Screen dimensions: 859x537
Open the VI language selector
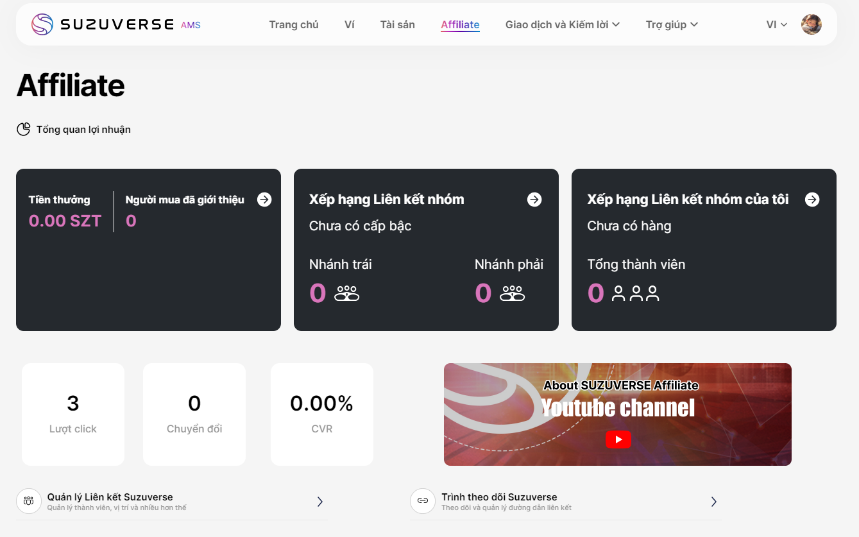[x=776, y=24]
